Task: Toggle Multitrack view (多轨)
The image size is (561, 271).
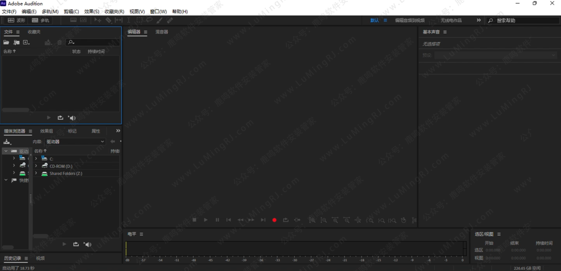Action: click(41, 20)
